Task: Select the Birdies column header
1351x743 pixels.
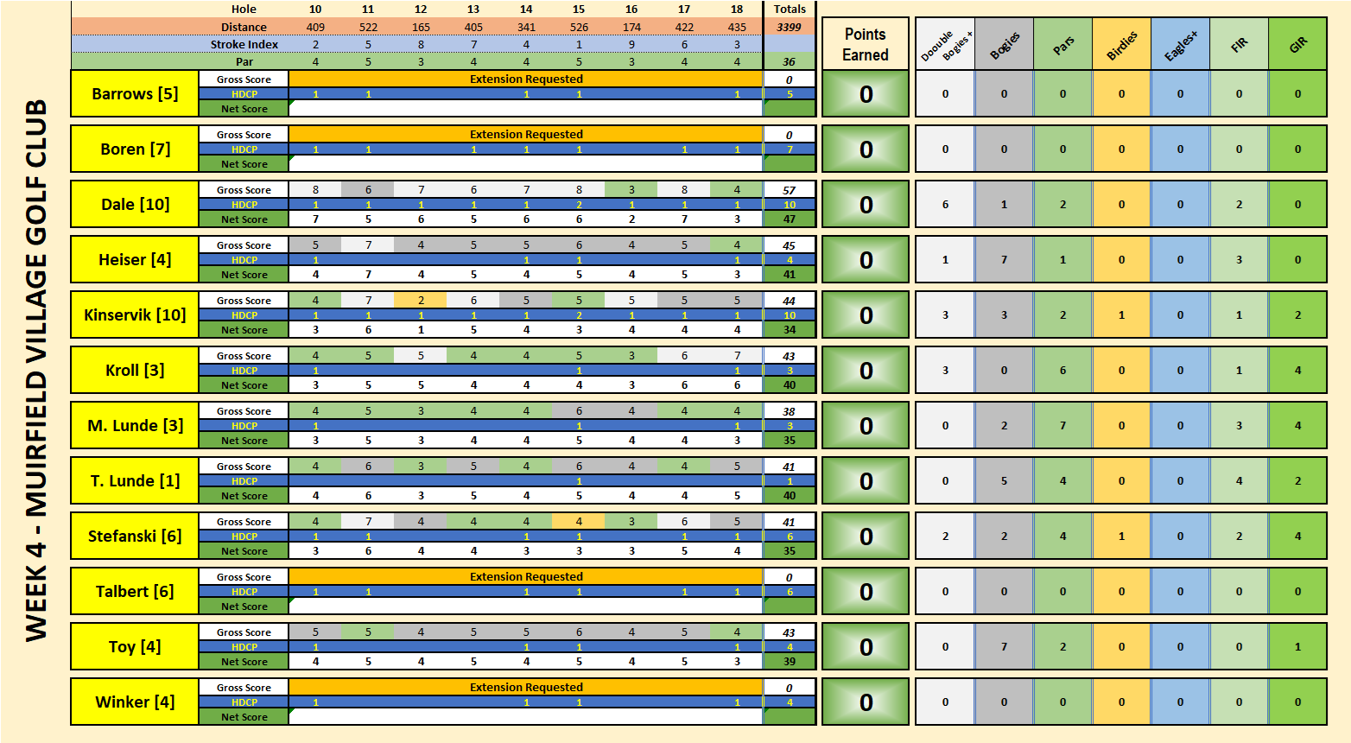Action: pos(1121,44)
